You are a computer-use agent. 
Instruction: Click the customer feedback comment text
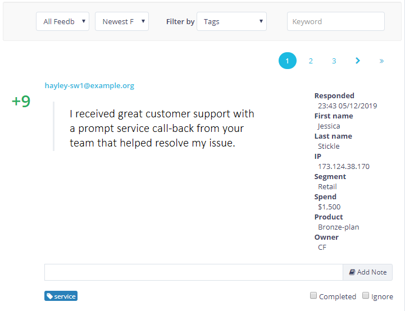[x=162, y=128]
